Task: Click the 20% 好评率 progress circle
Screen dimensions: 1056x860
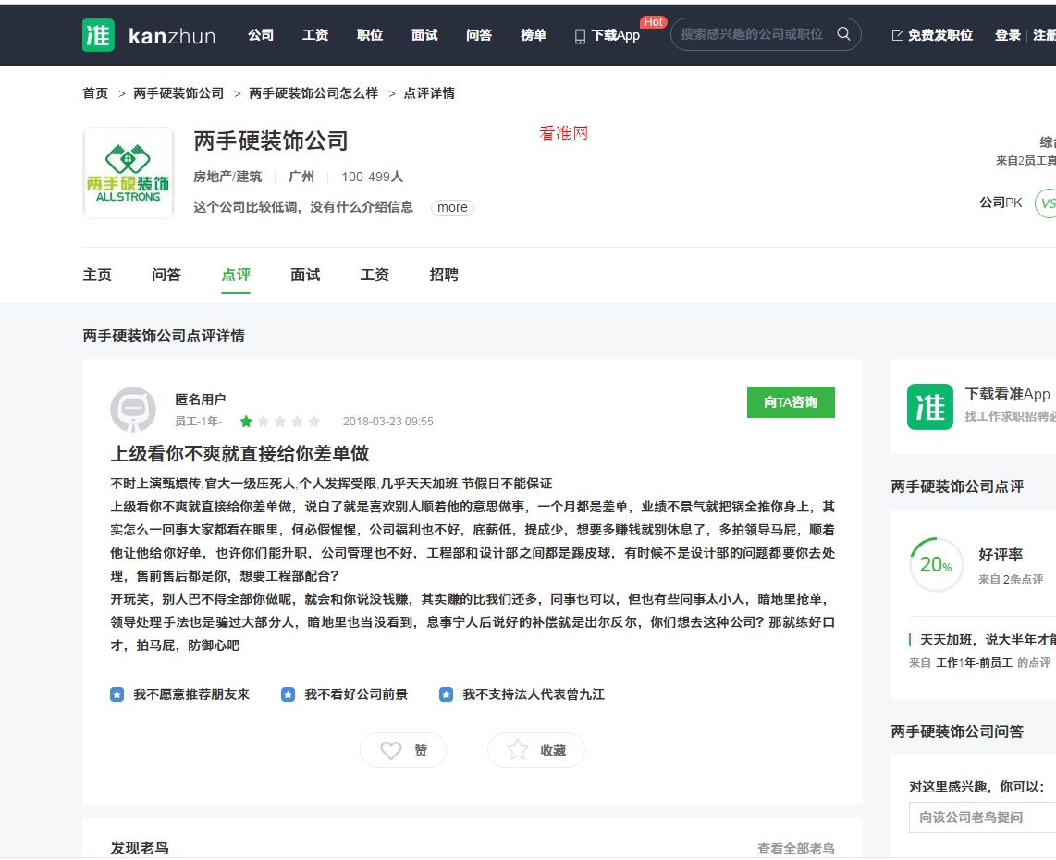Action: tap(936, 564)
